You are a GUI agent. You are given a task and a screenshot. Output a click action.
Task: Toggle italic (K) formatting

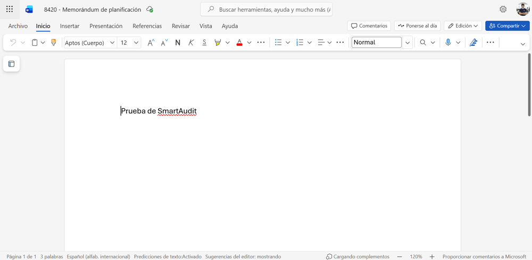pyautogui.click(x=191, y=43)
